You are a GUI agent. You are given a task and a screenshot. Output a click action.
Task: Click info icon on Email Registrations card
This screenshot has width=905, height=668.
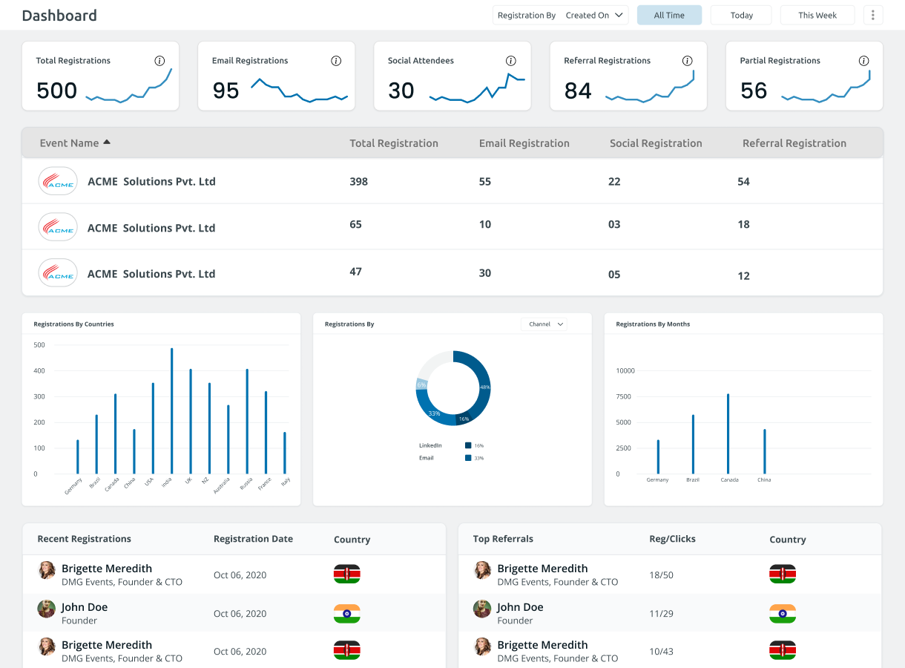tap(336, 61)
